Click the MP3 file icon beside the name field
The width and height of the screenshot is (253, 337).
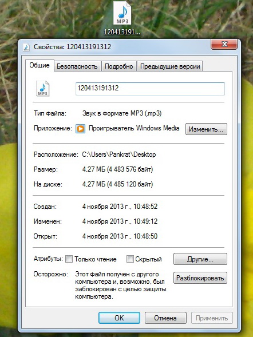pos(42,88)
